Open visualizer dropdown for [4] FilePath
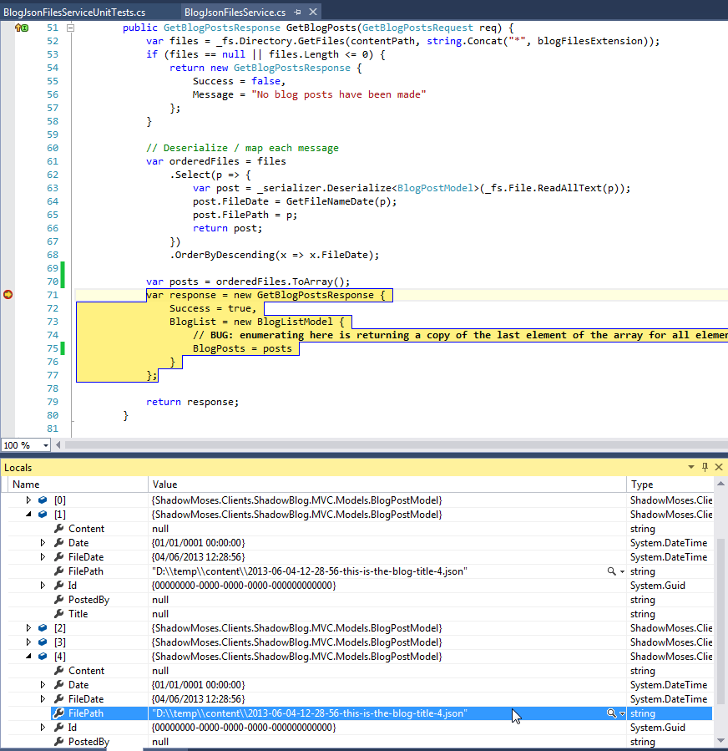728x751 pixels. pyautogui.click(x=622, y=713)
